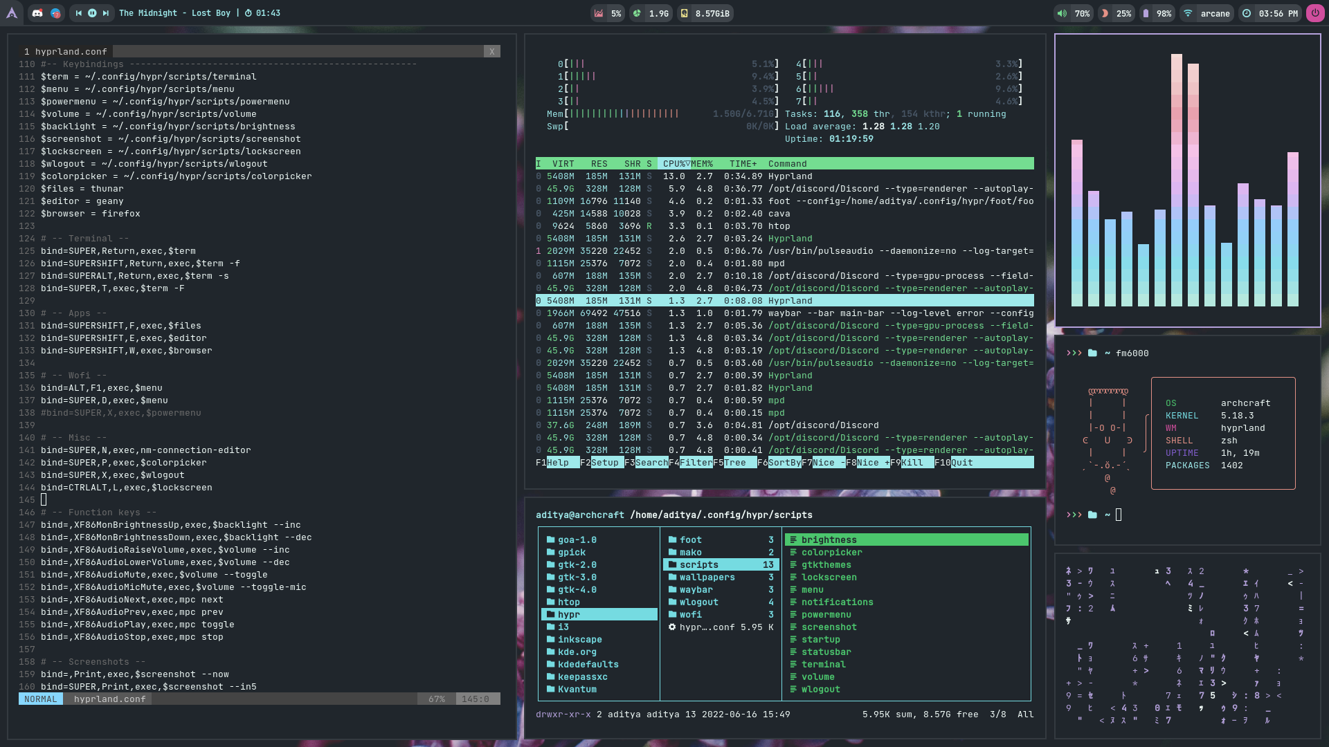The image size is (1329, 747).
Task: Sort htop by the TIME+ column
Action: pyautogui.click(x=743, y=164)
